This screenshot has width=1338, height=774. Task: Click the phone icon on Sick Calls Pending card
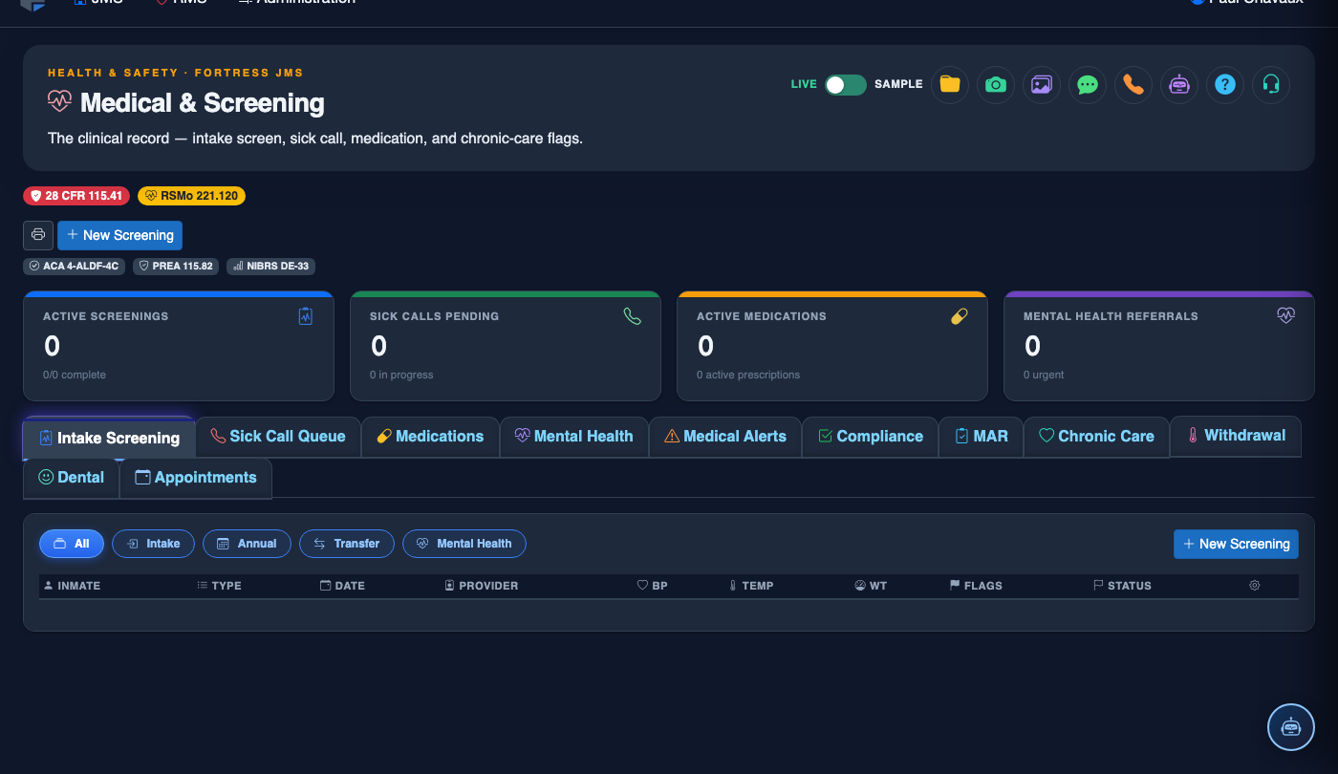point(633,316)
